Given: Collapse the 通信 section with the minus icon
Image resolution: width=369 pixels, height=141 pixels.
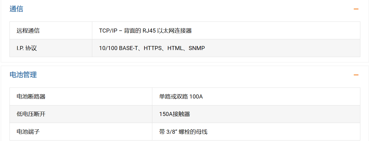Looking at the screenshot, I should click(356, 9).
